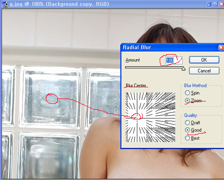The height and width of the screenshot is (180, 224).
Task: Maximize the g.jpg document window
Action: pyautogui.click(x=215, y=4)
